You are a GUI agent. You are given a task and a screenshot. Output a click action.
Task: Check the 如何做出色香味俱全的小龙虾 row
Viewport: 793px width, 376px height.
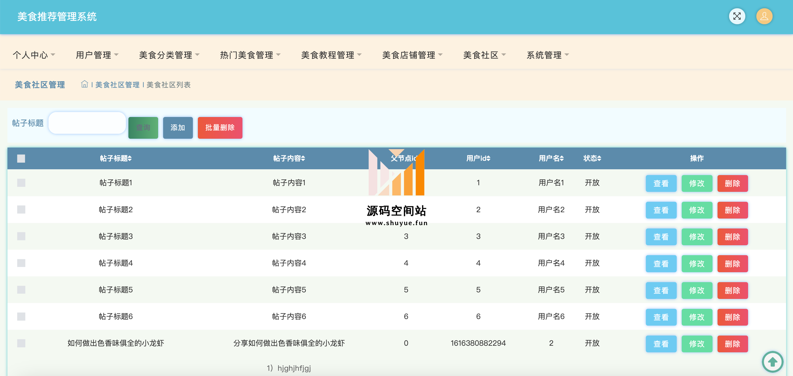(21, 343)
